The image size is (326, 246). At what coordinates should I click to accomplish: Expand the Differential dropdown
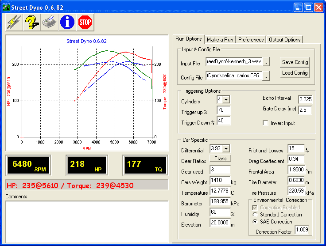tap(226, 148)
